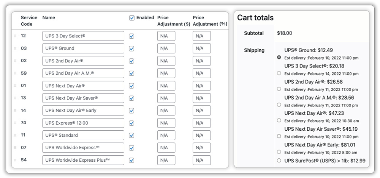The height and width of the screenshot is (178, 380).
Task: Set percent price adjustment for UPS Next Day Air Saver
Action: click(x=202, y=98)
